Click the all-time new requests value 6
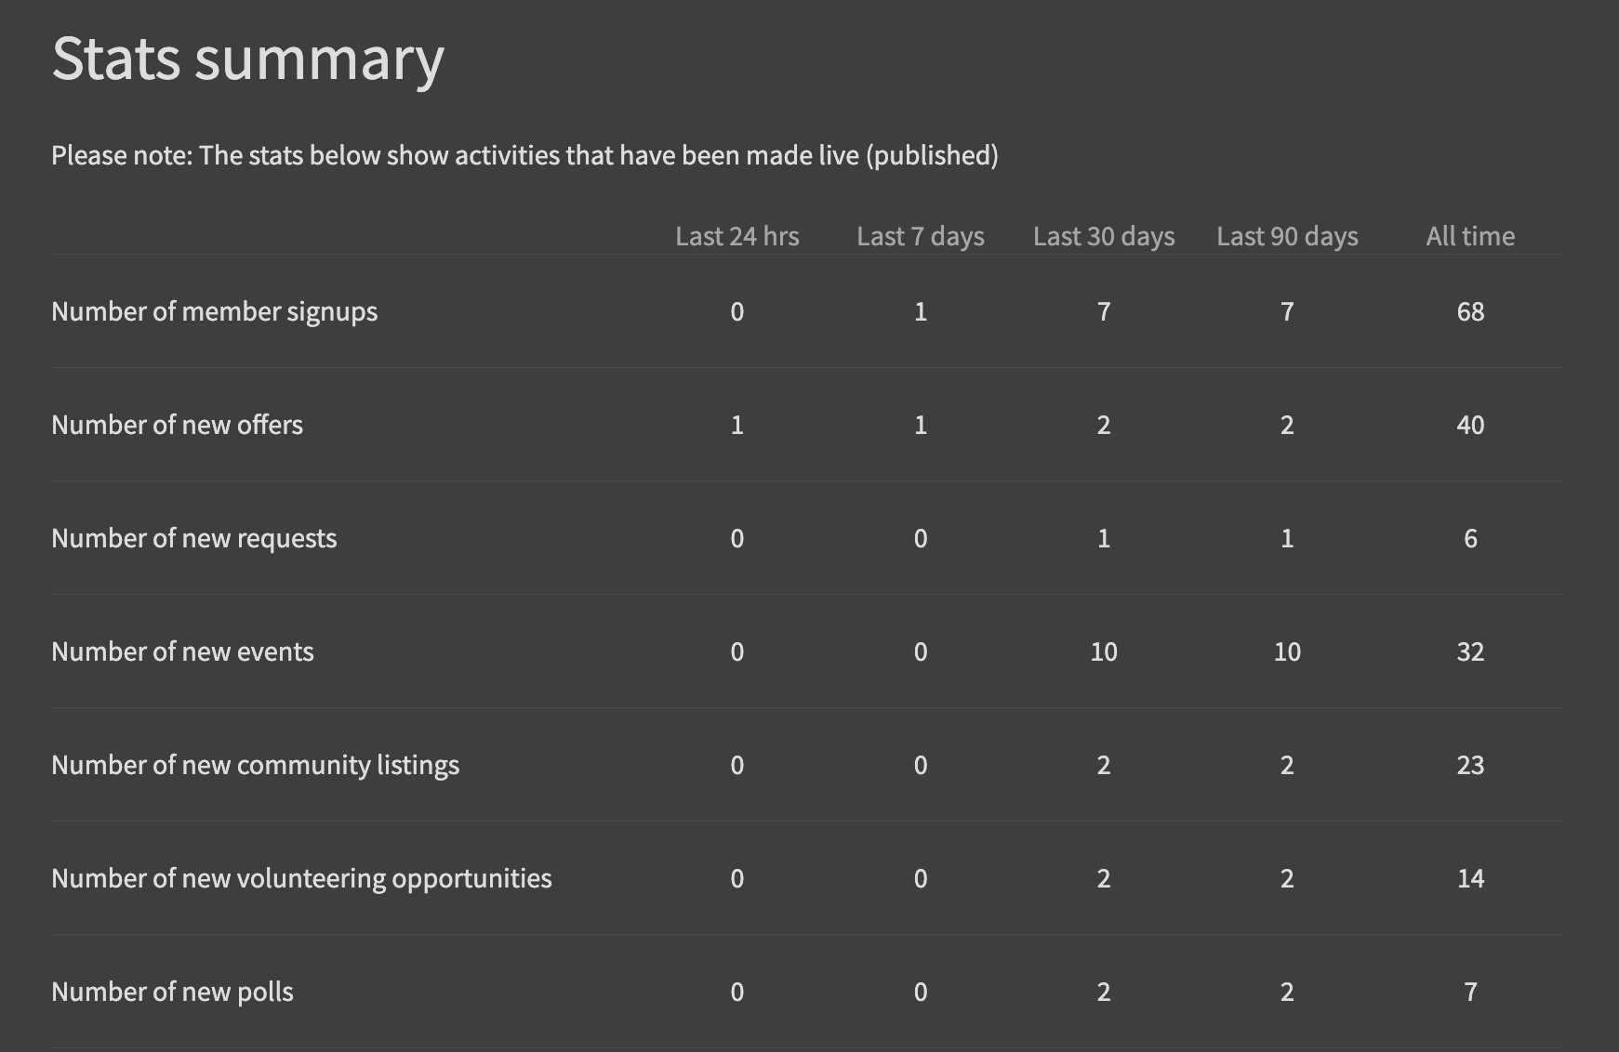The width and height of the screenshot is (1619, 1052). (1470, 538)
